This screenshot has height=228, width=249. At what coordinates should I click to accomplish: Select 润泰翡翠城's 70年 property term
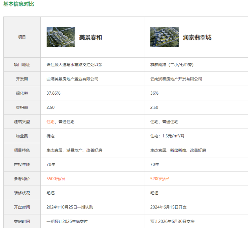(154, 164)
